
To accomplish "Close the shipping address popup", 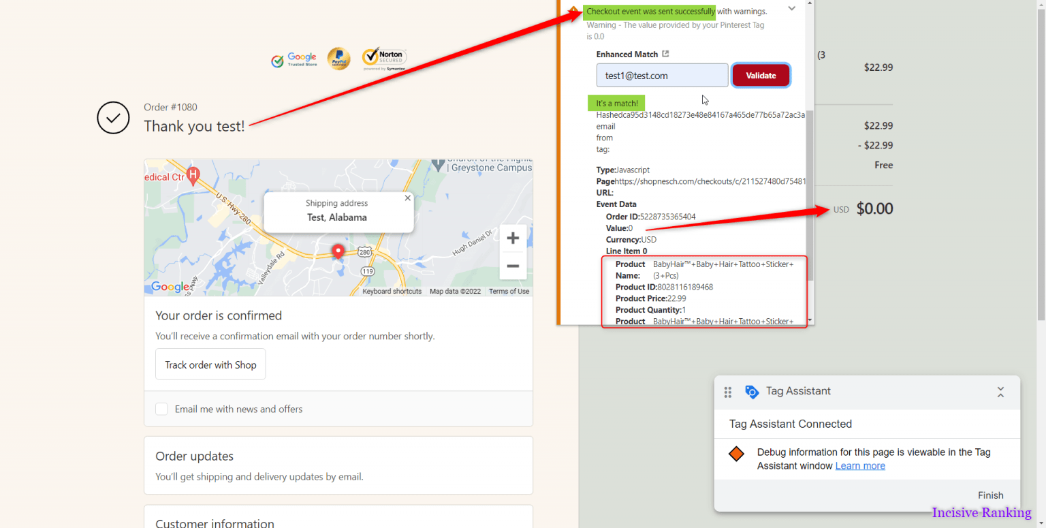I will click(407, 198).
